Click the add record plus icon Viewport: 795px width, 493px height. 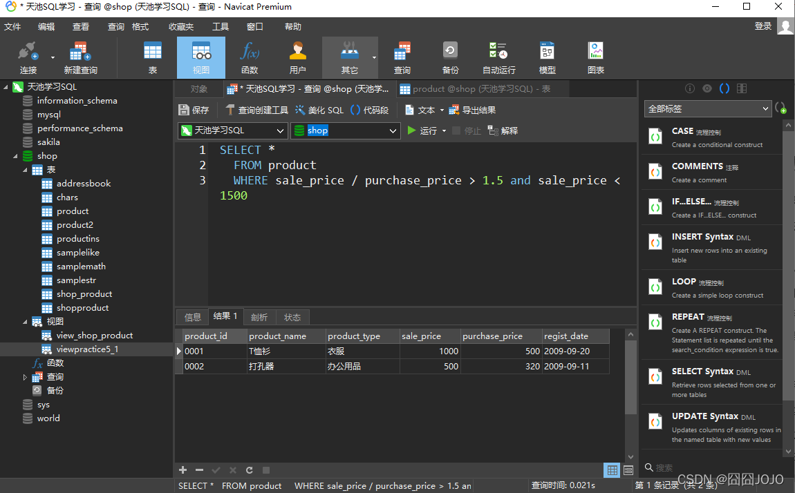(183, 470)
